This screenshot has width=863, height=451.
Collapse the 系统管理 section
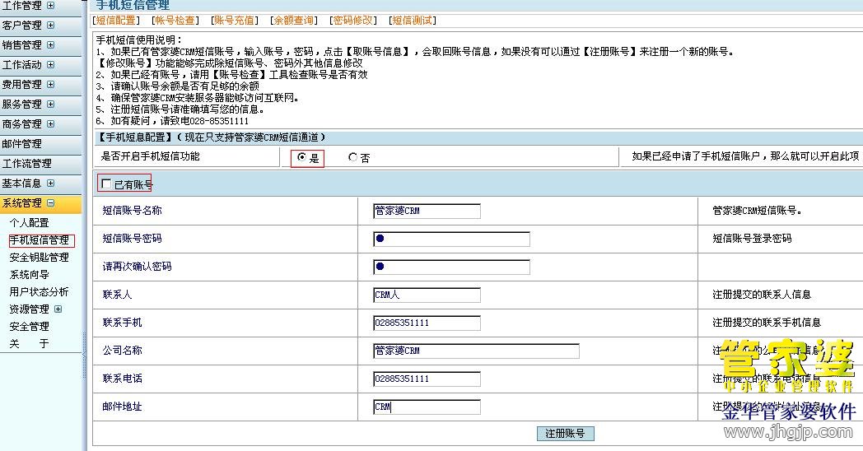pos(50,202)
